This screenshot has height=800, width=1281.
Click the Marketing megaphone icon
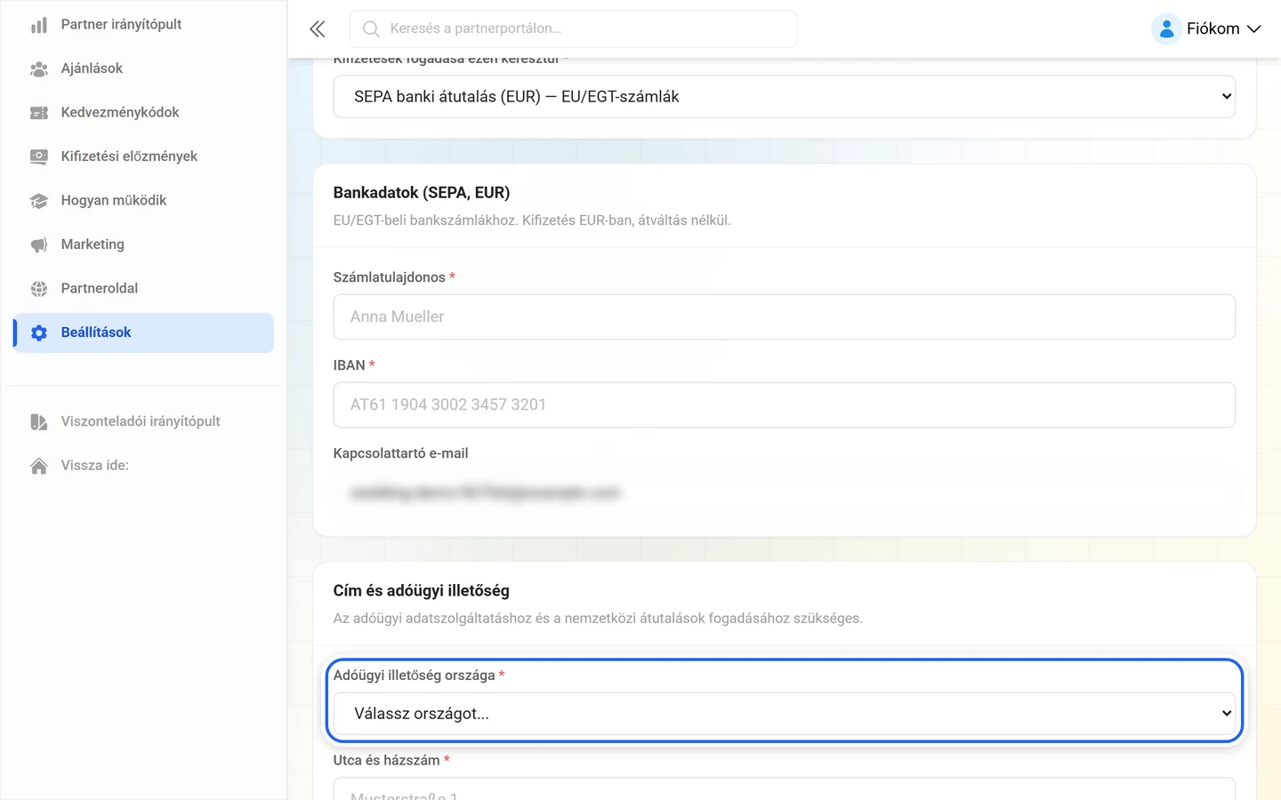click(39, 244)
